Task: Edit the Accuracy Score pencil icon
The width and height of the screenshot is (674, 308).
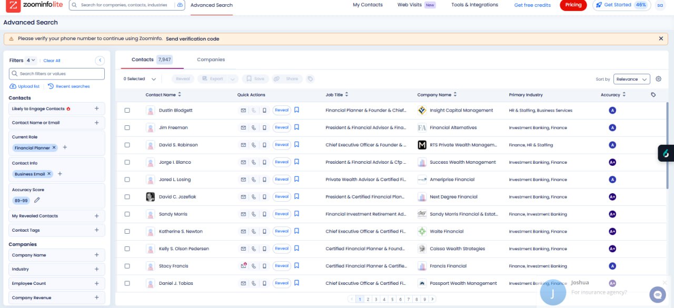Action: click(x=37, y=200)
